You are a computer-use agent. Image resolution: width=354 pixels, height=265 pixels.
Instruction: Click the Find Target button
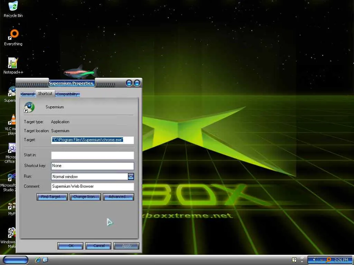coord(52,197)
